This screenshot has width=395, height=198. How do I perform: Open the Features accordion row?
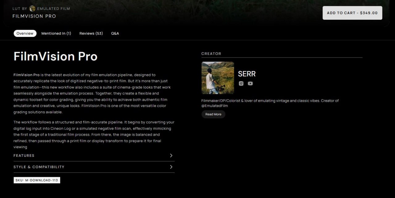click(x=94, y=156)
